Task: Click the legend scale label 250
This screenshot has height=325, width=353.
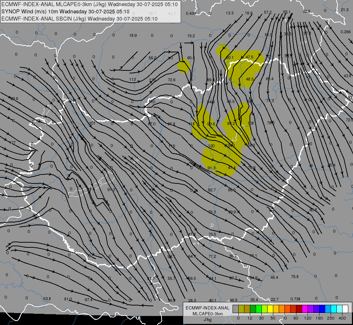Action: 331,318
